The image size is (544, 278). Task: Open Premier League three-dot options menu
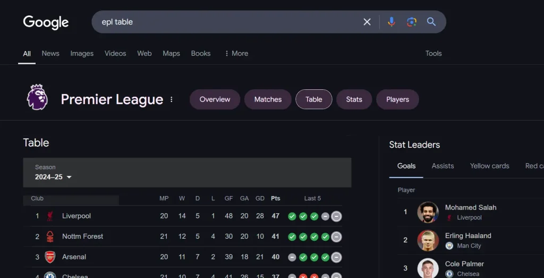[x=172, y=99]
